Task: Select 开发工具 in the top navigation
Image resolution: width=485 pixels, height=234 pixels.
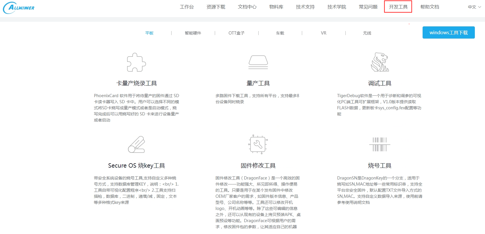Action: click(x=398, y=7)
